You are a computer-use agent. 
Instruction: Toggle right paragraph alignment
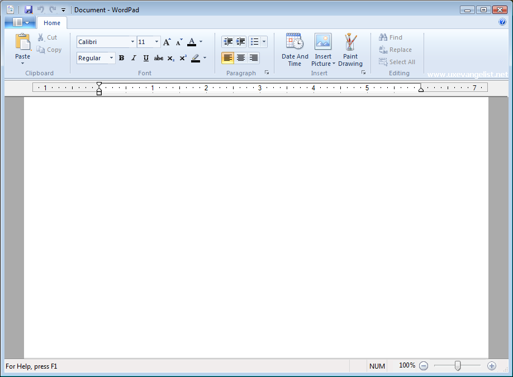point(253,58)
